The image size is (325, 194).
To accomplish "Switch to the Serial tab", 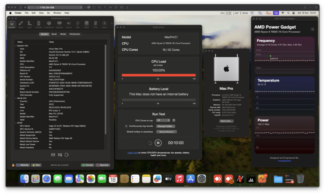I will [54, 34].
